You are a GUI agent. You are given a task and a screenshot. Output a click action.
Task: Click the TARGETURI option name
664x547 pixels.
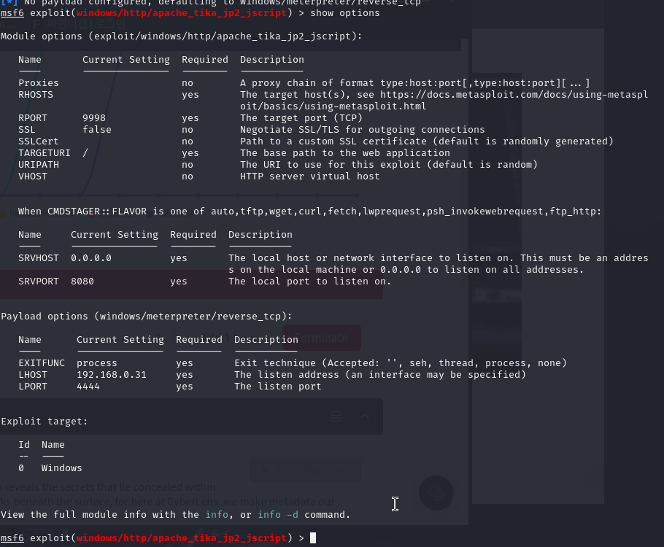tap(44, 153)
